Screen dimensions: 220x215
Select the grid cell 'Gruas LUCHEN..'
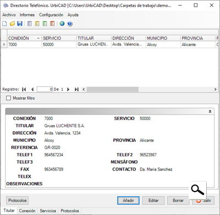(x=94, y=44)
